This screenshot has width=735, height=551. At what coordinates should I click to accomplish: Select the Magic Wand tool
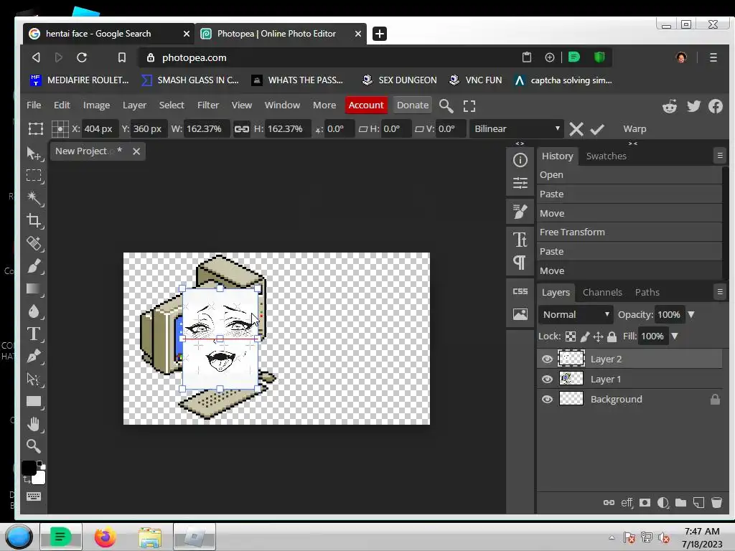(x=34, y=198)
